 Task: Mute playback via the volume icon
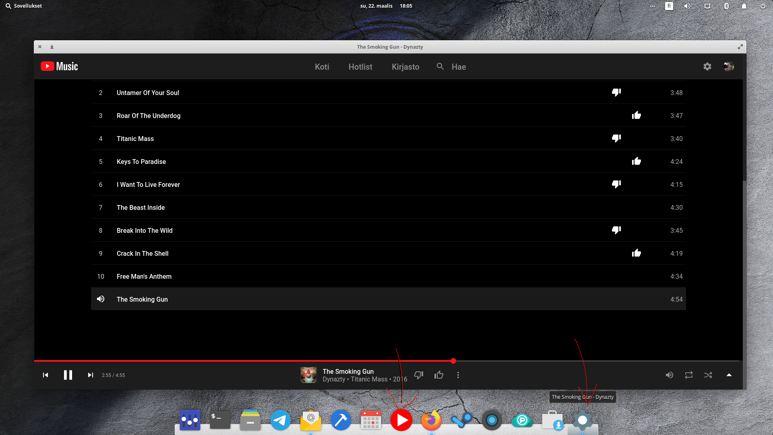(x=670, y=375)
